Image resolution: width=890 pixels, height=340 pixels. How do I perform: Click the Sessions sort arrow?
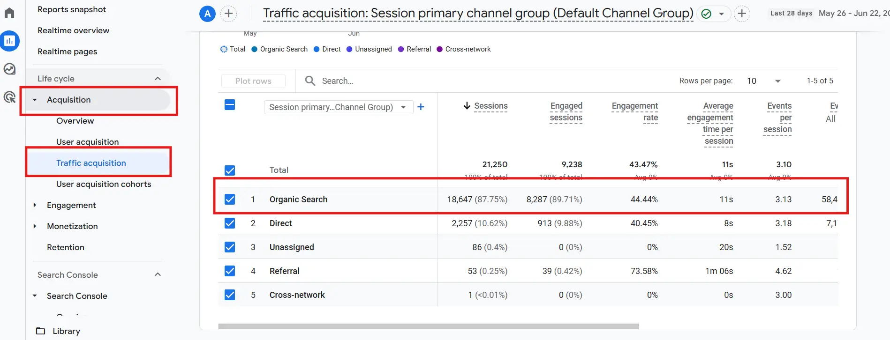pos(467,106)
